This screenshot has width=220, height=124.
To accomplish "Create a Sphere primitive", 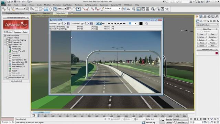I will (202, 37).
